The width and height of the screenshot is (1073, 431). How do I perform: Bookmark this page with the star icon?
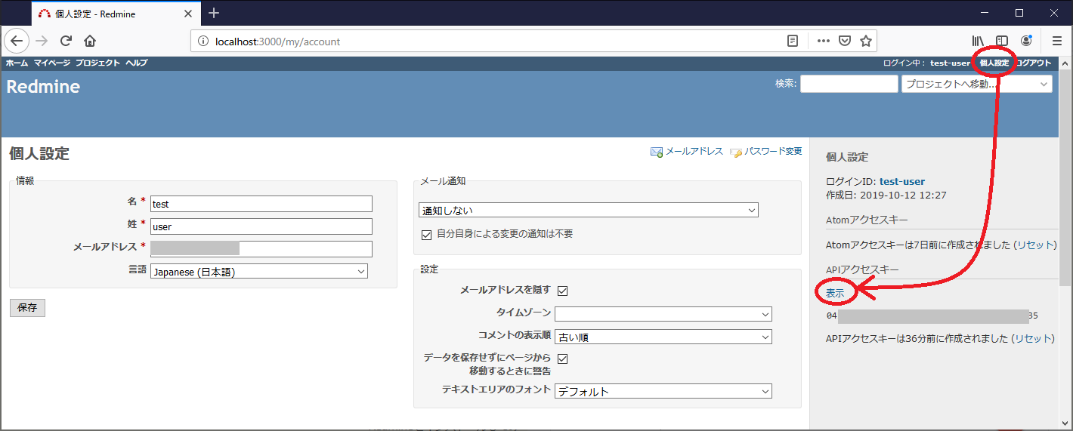(x=866, y=42)
